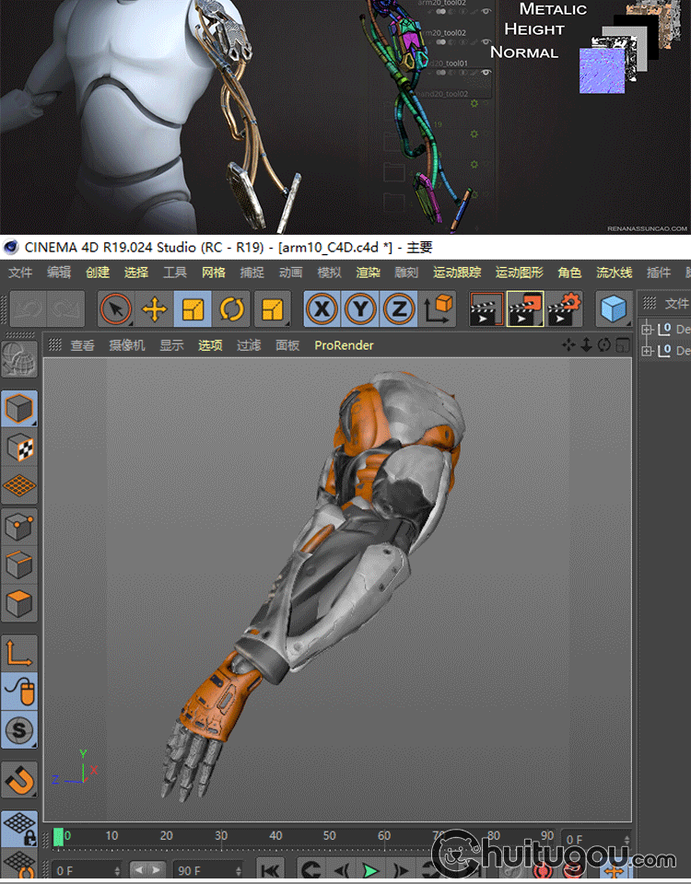
Task: Toggle X axis lock
Action: (x=322, y=309)
